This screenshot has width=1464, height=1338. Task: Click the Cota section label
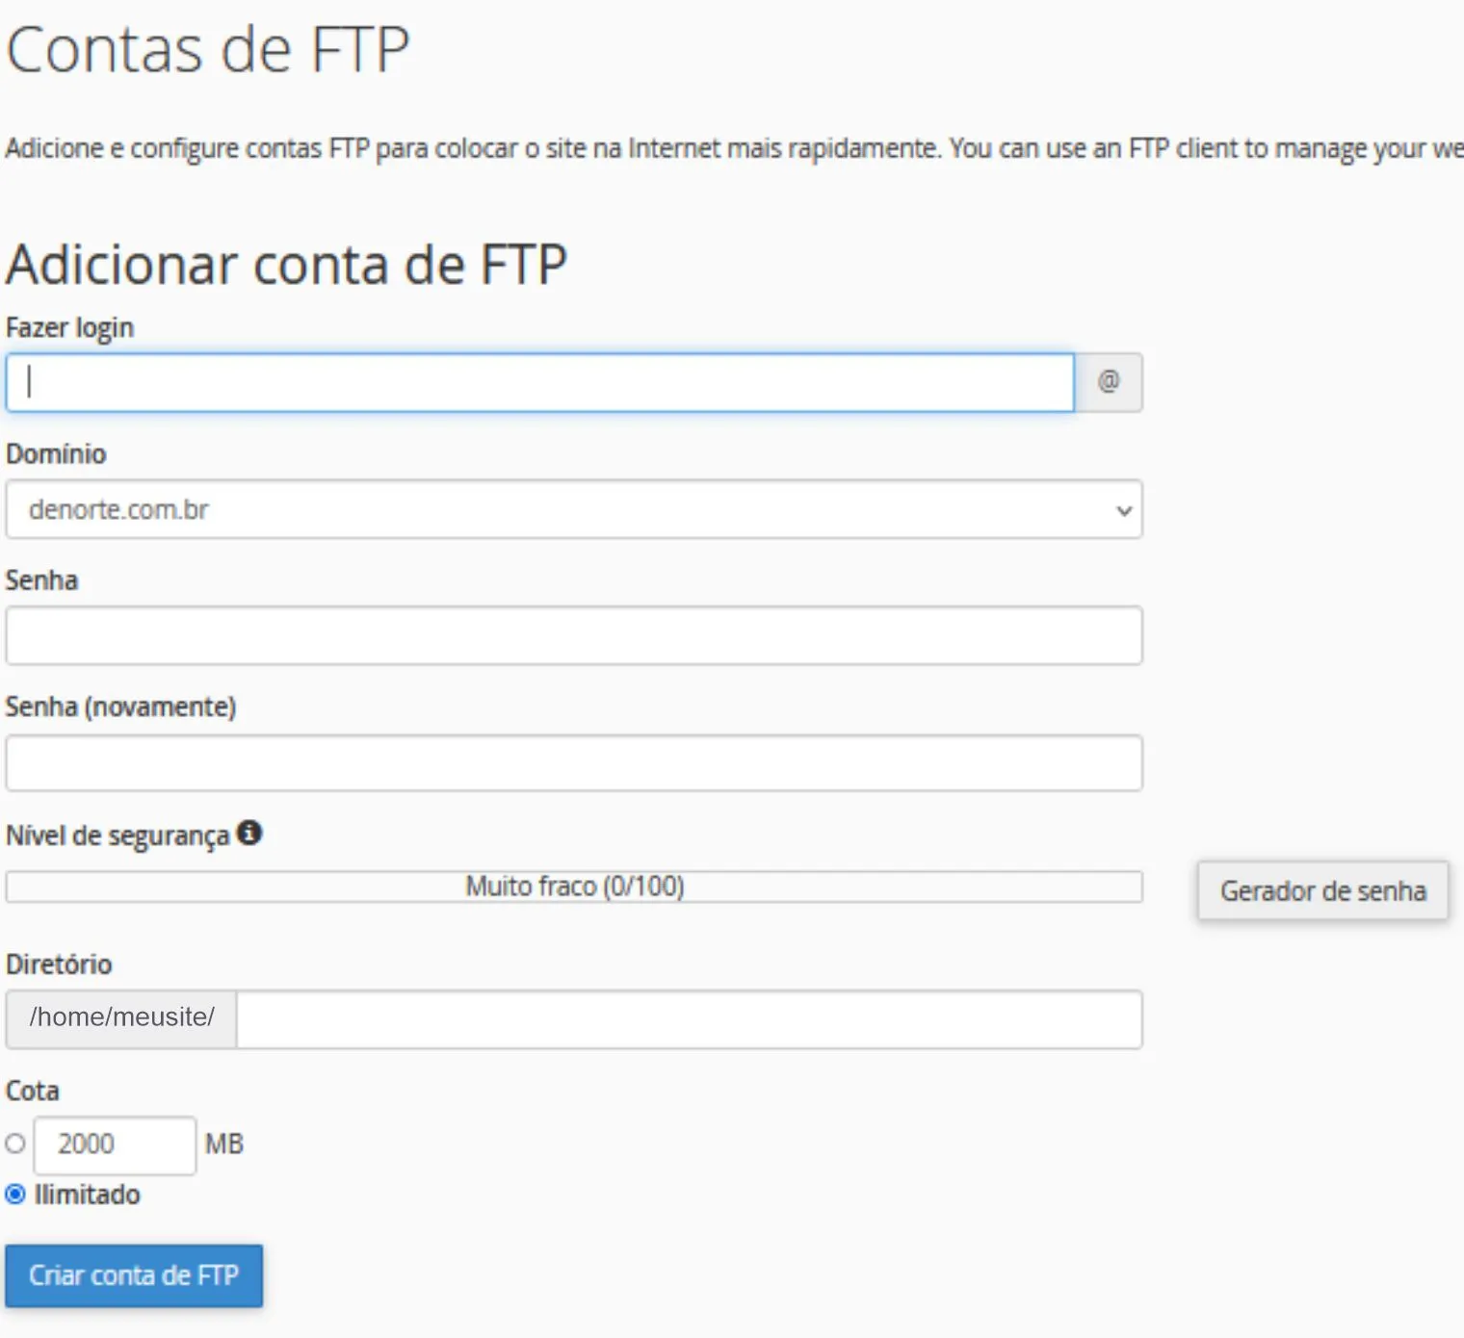32,1091
